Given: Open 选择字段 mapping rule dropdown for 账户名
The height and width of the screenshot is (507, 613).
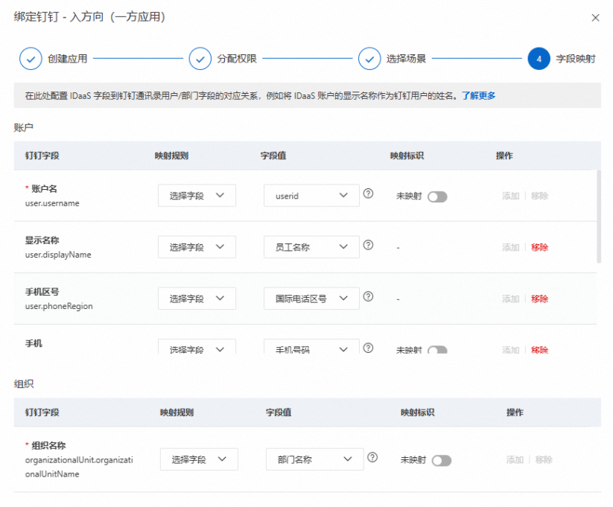Looking at the screenshot, I should coord(197,196).
